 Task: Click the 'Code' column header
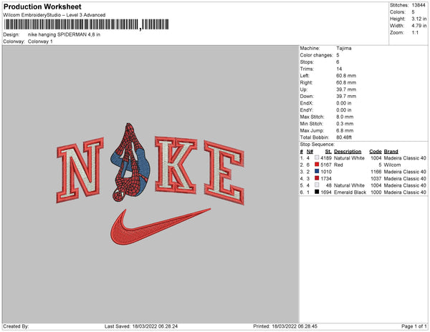(x=376, y=152)
